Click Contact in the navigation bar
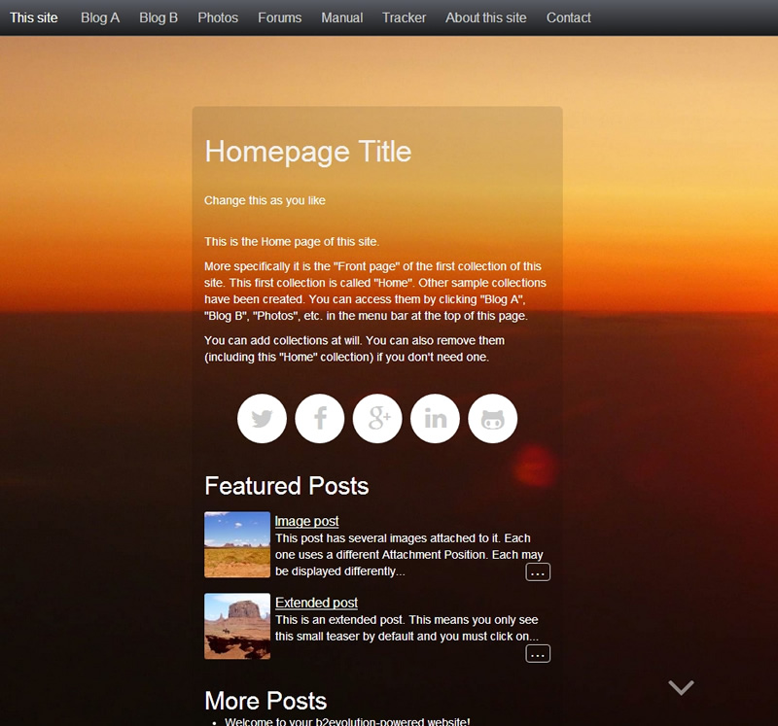 pyautogui.click(x=569, y=17)
